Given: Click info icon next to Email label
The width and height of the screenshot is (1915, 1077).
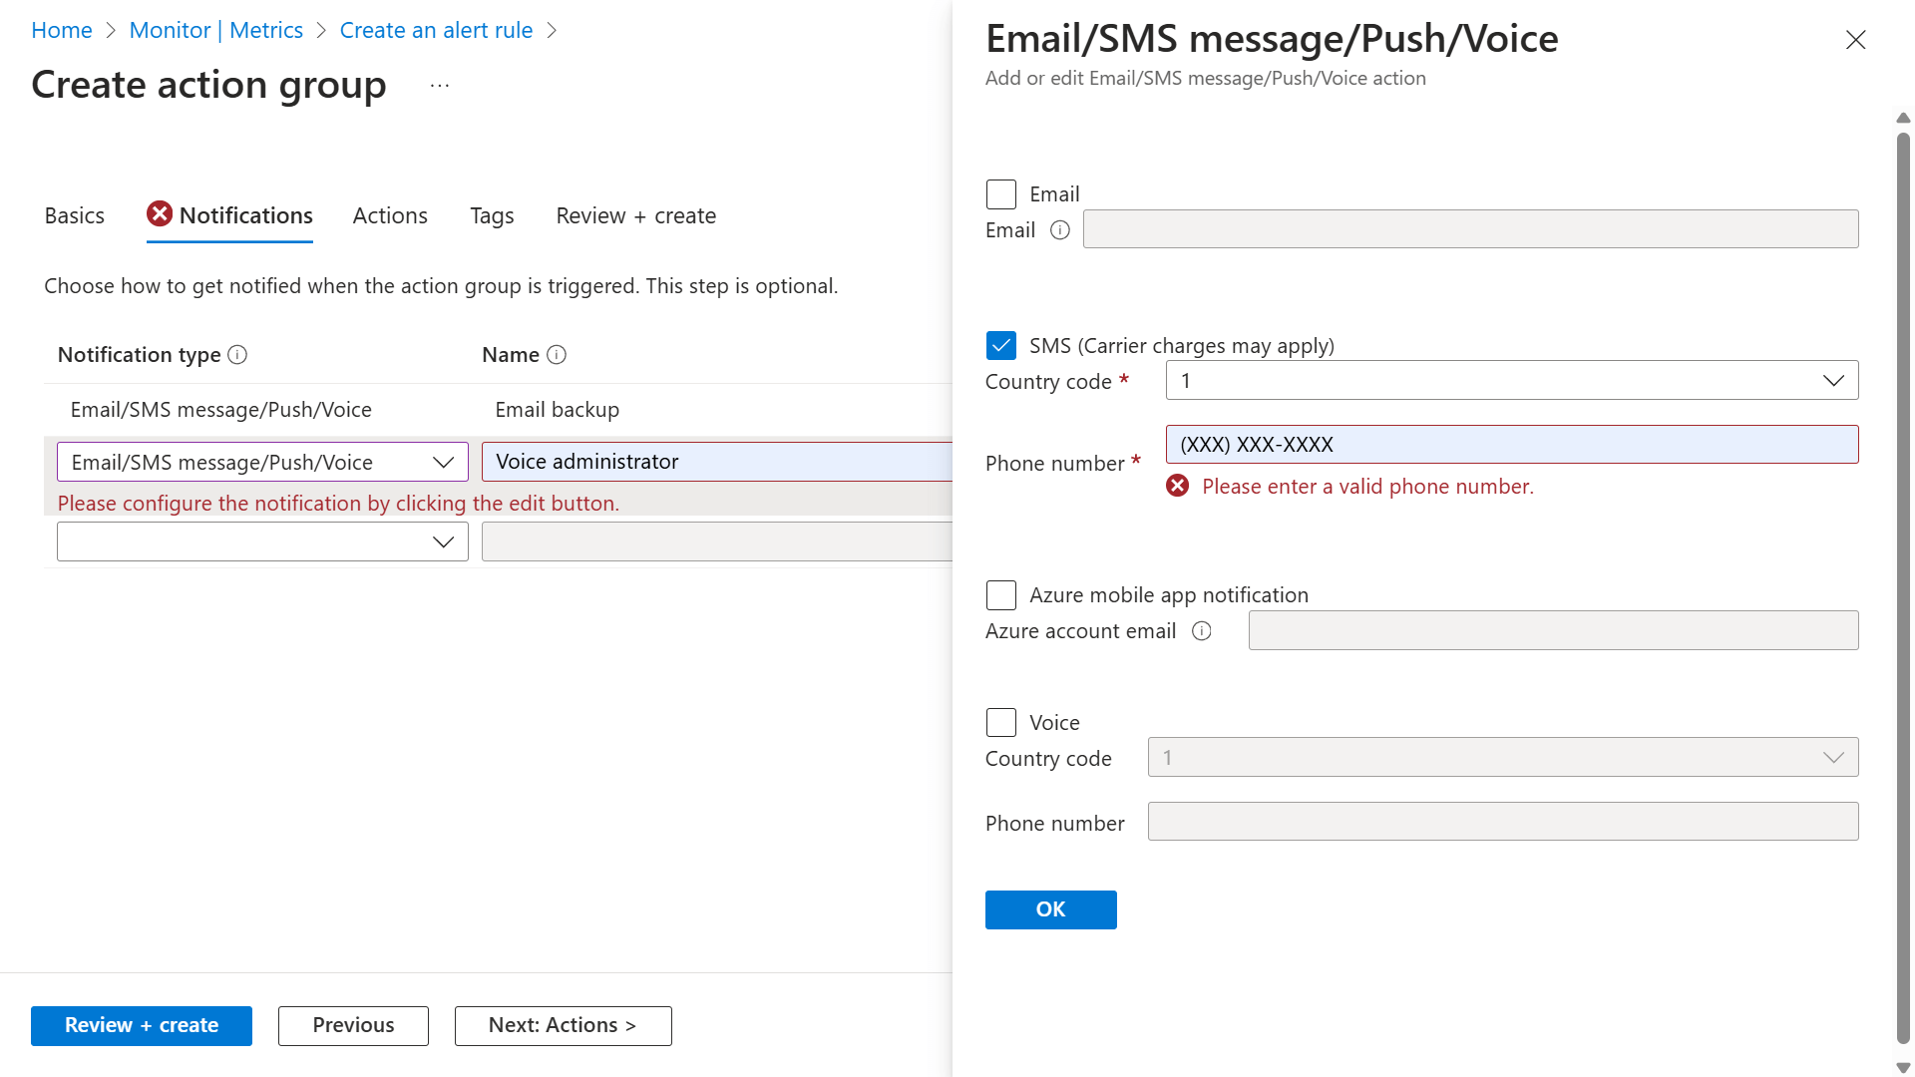Looking at the screenshot, I should [x=1060, y=230].
